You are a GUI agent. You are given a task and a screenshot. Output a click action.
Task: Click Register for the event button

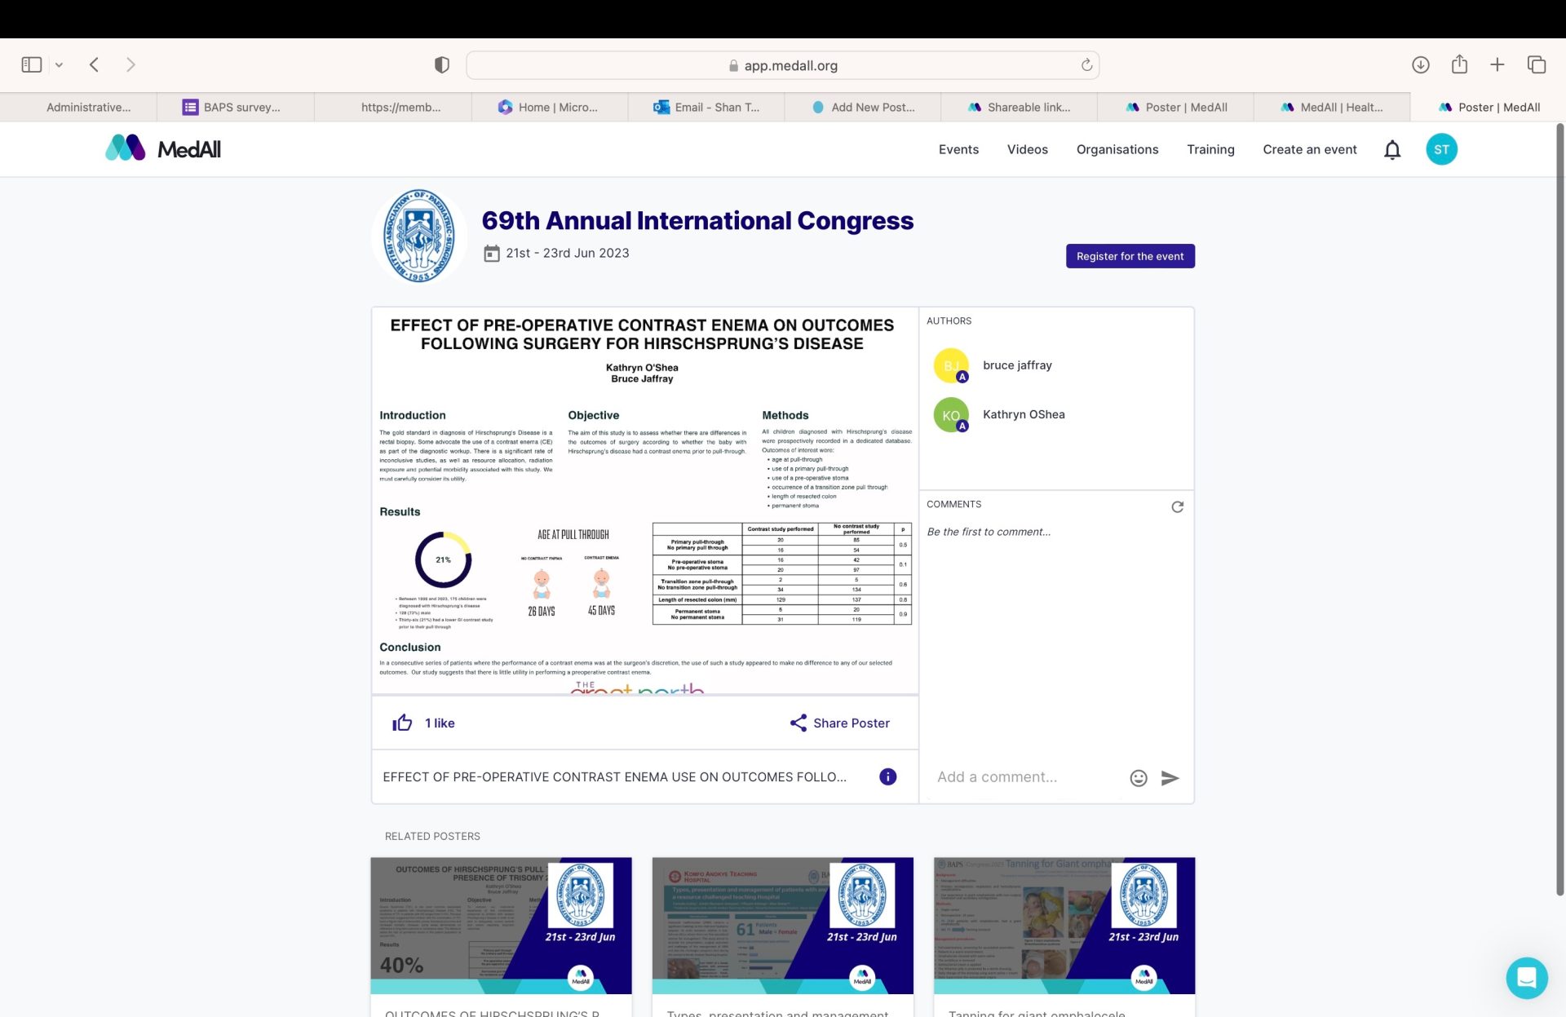tap(1130, 256)
